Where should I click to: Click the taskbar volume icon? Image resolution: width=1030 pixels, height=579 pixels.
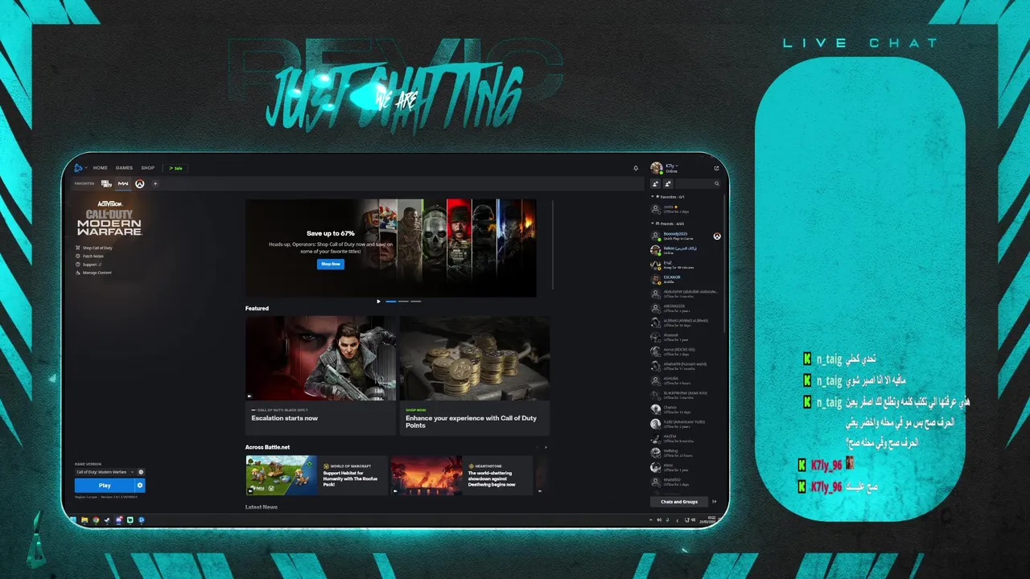pyautogui.click(x=693, y=520)
